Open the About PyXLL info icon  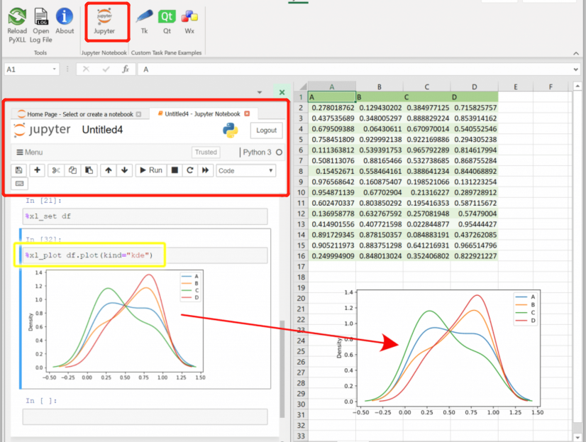click(65, 22)
